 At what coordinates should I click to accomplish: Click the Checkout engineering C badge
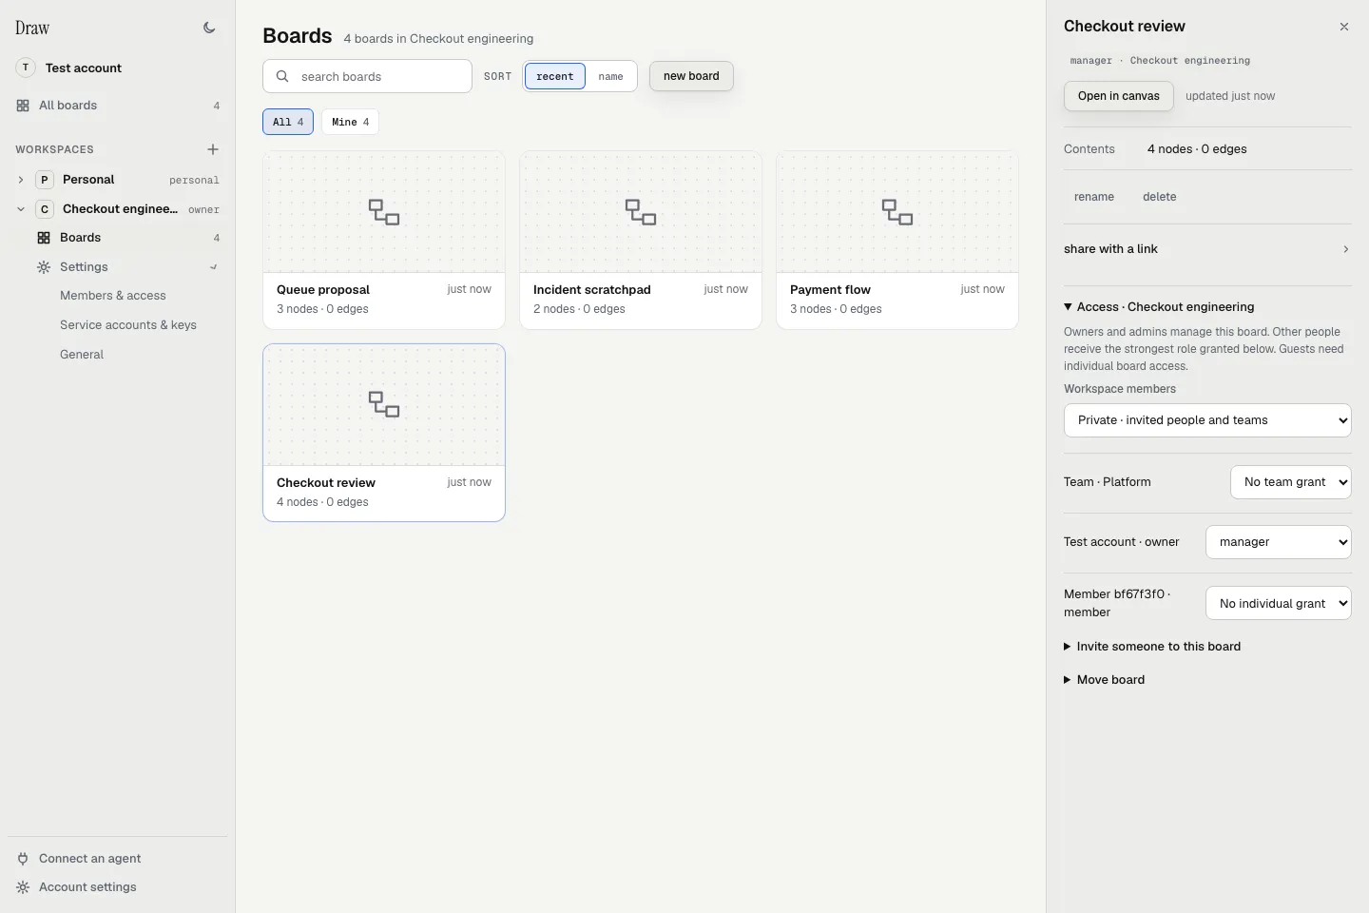45,209
